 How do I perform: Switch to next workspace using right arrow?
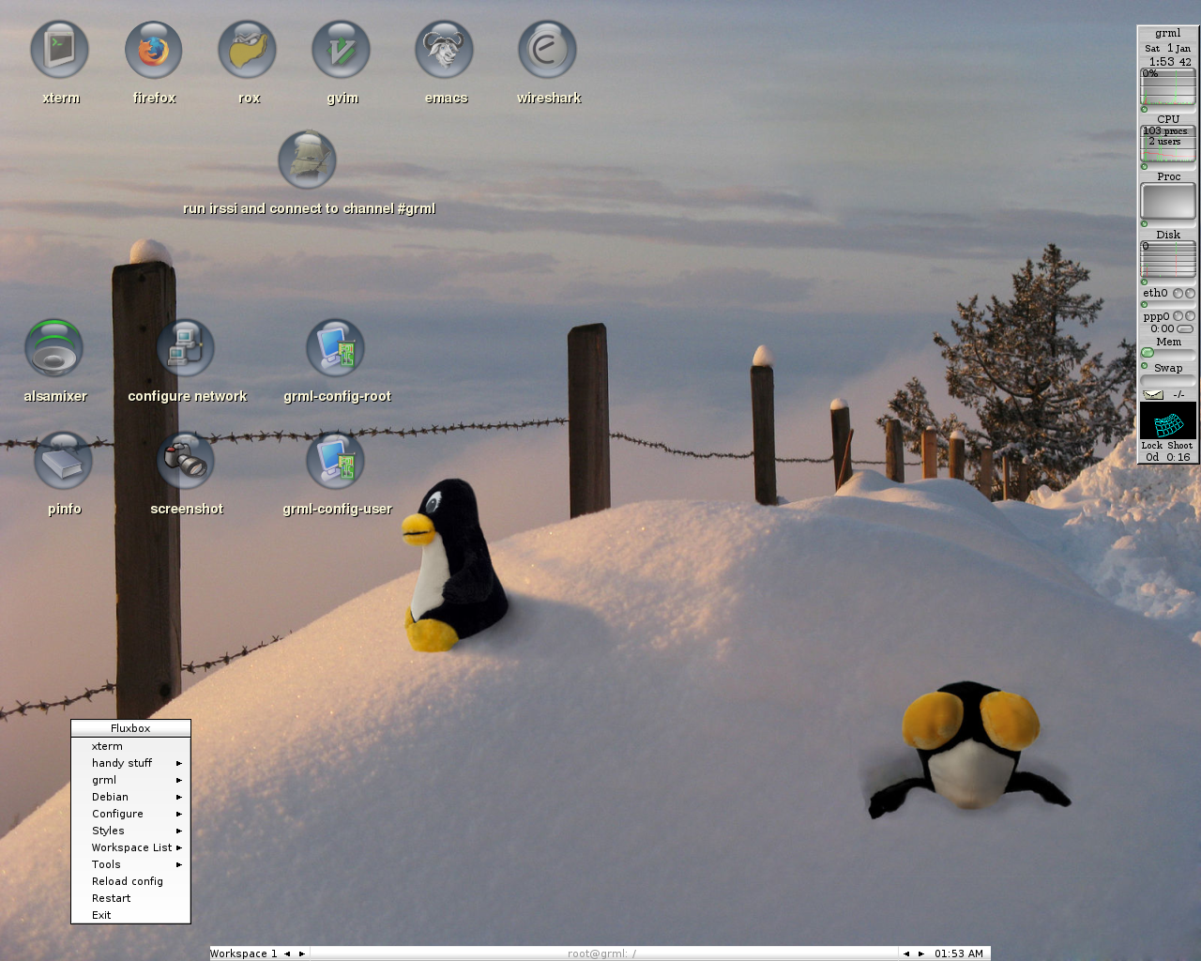point(302,953)
